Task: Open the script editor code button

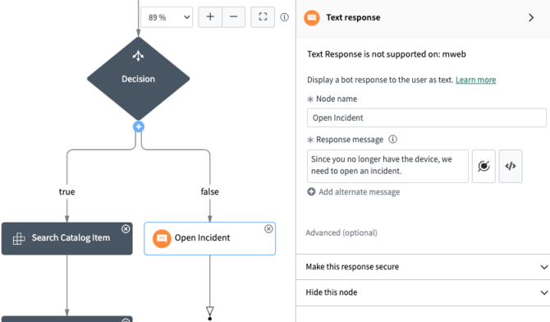Action: pyautogui.click(x=511, y=166)
